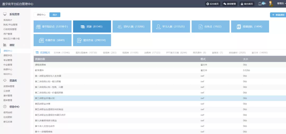
Task: Click the stack icon on the 资源 card
Action: pos(83,27)
